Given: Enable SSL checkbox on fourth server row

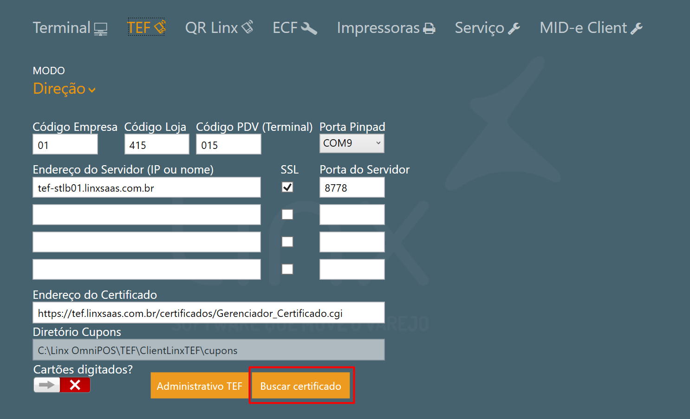Looking at the screenshot, I should point(287,269).
